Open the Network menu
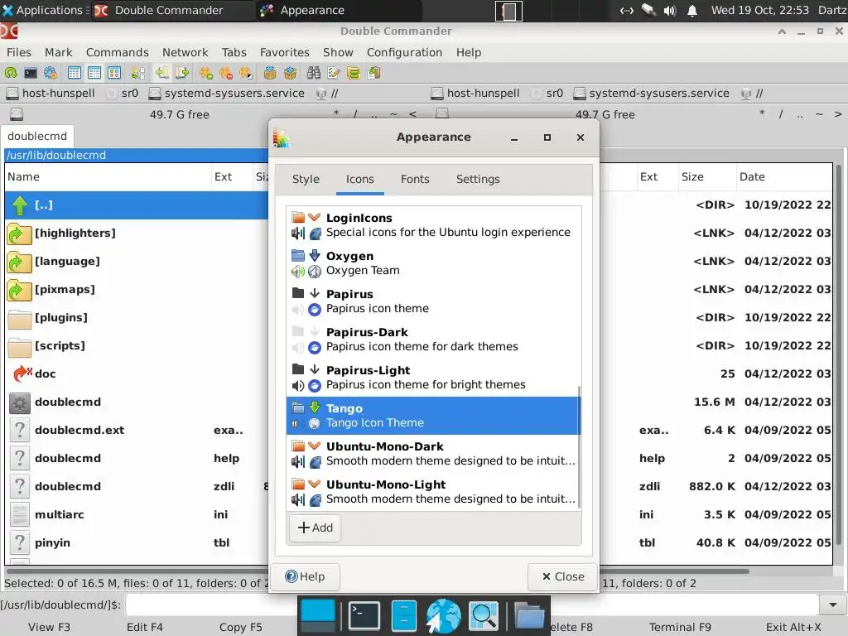 185,52
